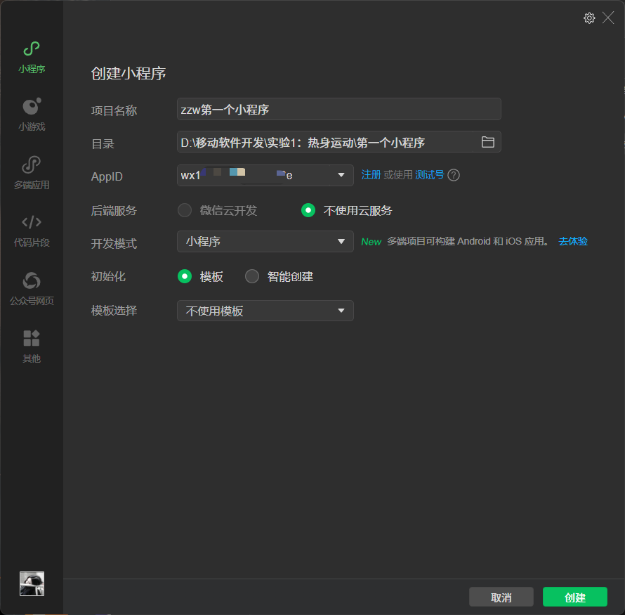625x615 pixels.
Task: Focus the 项目名称 input field
Action: (x=338, y=109)
